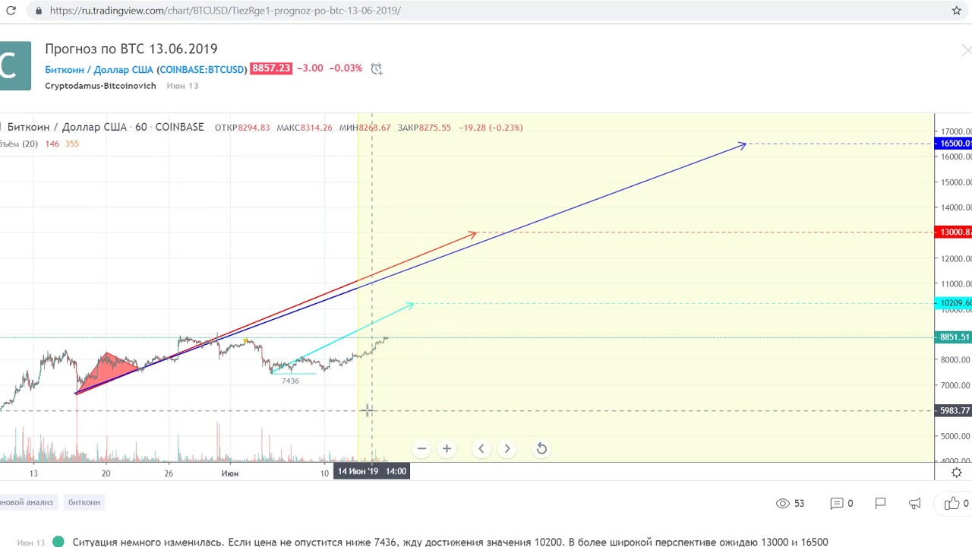This screenshot has height=547, width=972.
Task: Like the idea with thumbs up icon
Action: coord(951,503)
